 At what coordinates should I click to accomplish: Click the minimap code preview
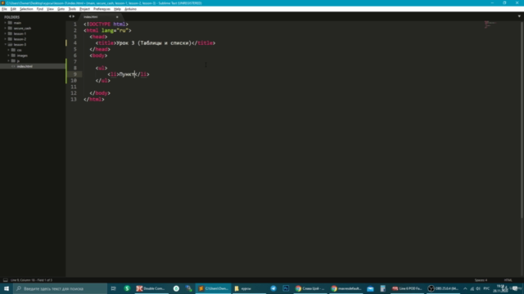(x=490, y=24)
